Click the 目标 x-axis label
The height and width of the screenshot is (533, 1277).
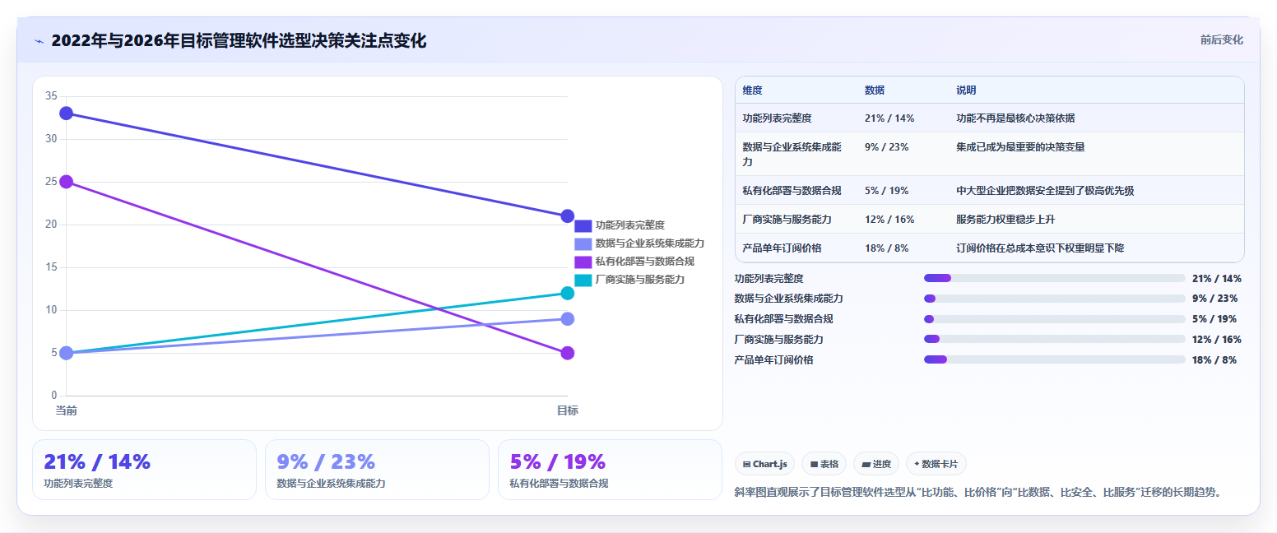point(567,410)
